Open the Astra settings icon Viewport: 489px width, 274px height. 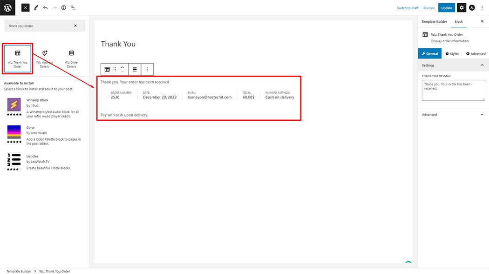coord(472,7)
